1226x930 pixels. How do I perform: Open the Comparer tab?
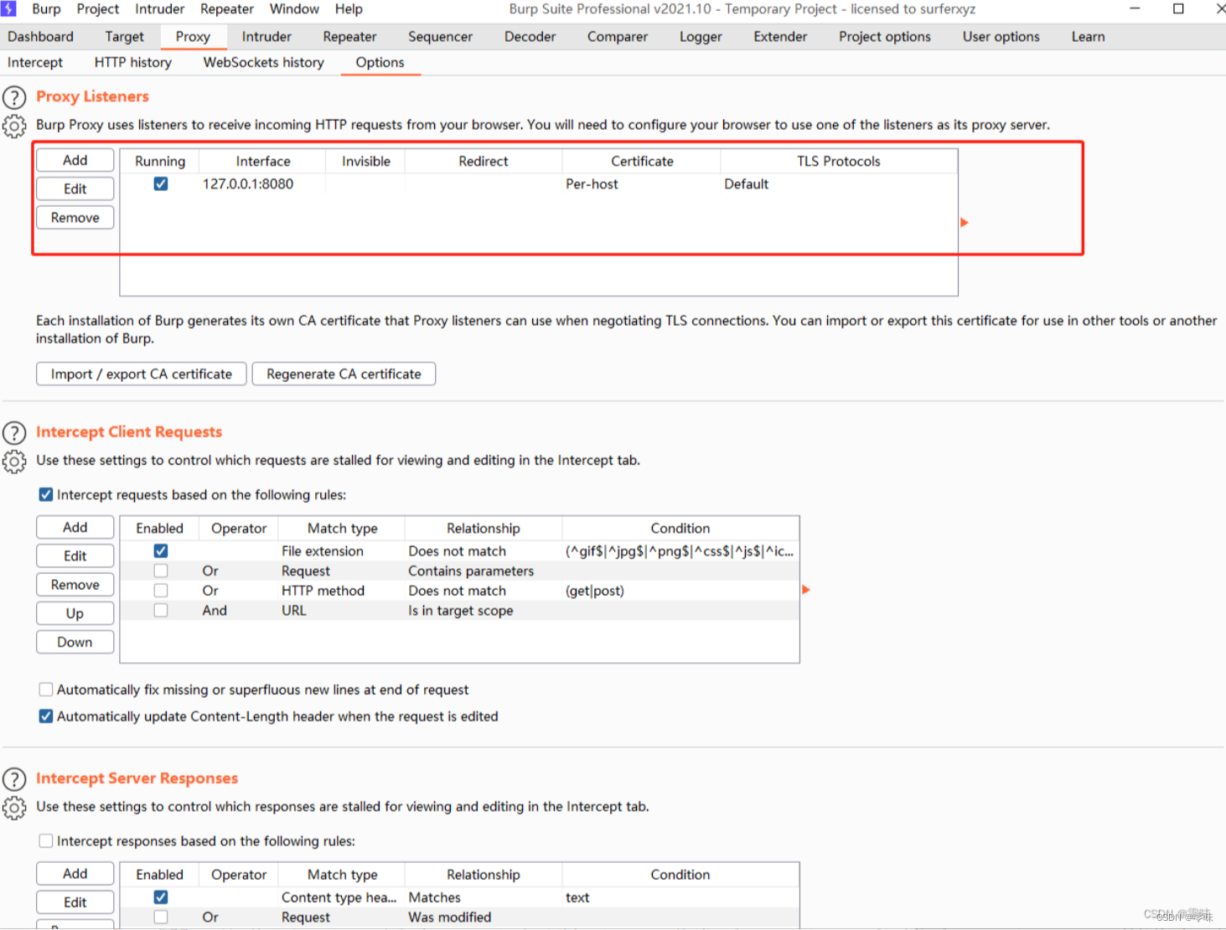tap(617, 37)
